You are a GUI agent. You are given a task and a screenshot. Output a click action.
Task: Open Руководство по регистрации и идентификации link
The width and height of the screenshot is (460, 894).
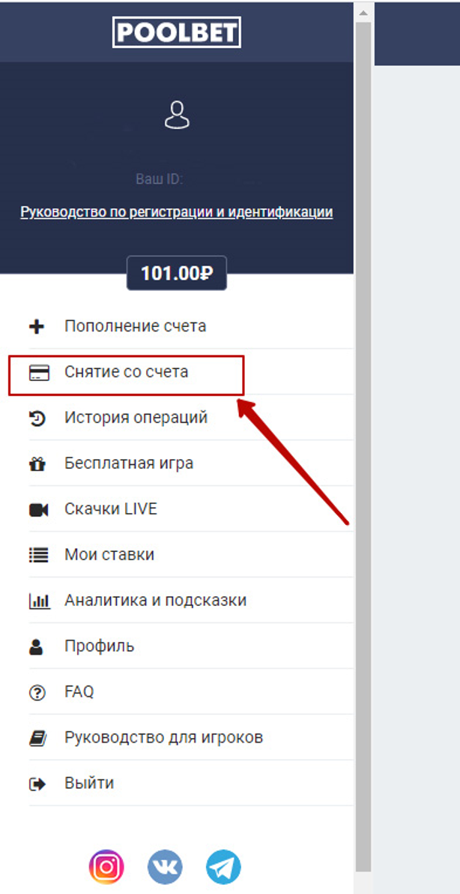pos(177,212)
